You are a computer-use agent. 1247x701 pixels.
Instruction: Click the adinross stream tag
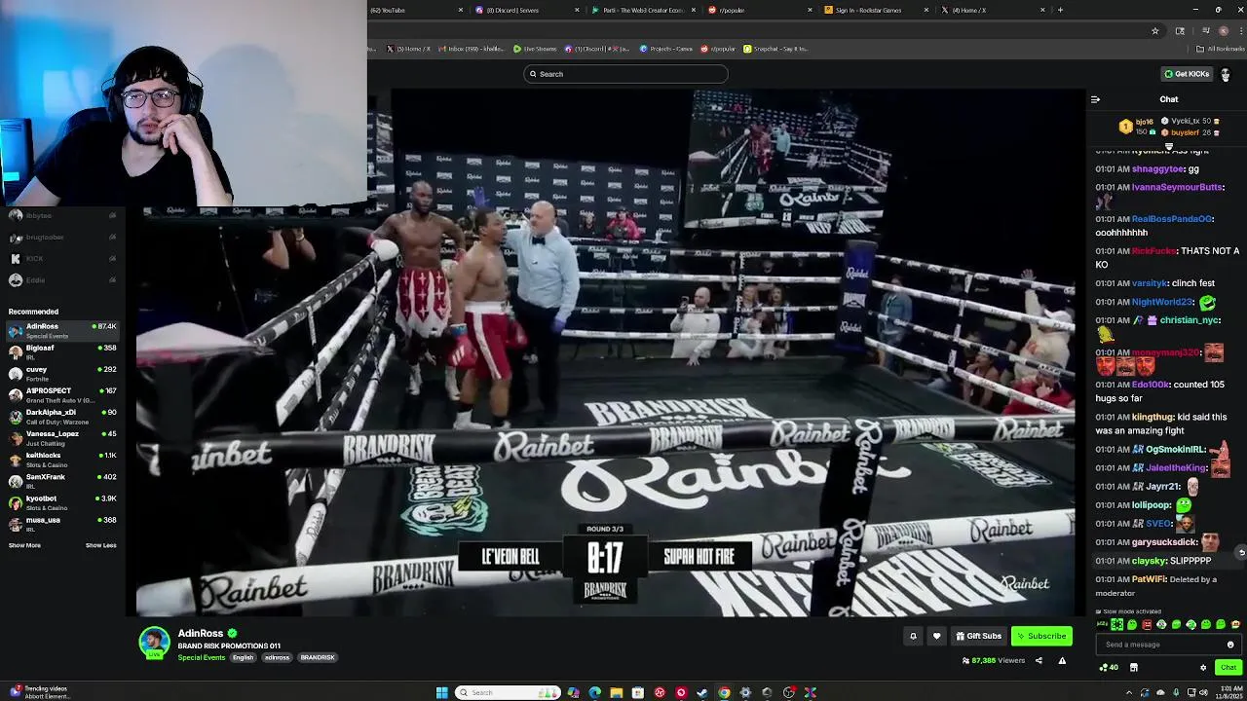(x=277, y=657)
